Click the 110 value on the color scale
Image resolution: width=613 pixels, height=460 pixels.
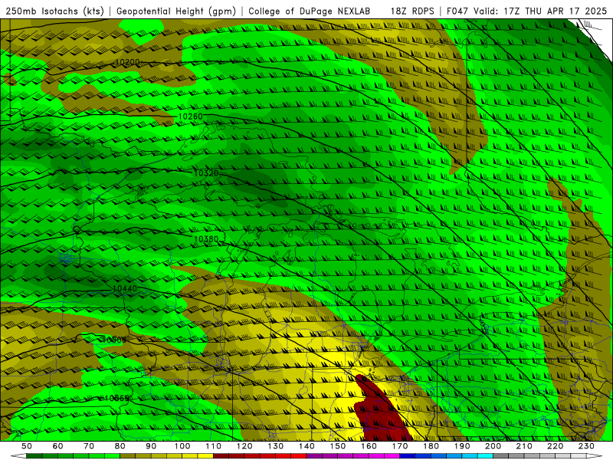[214, 446]
